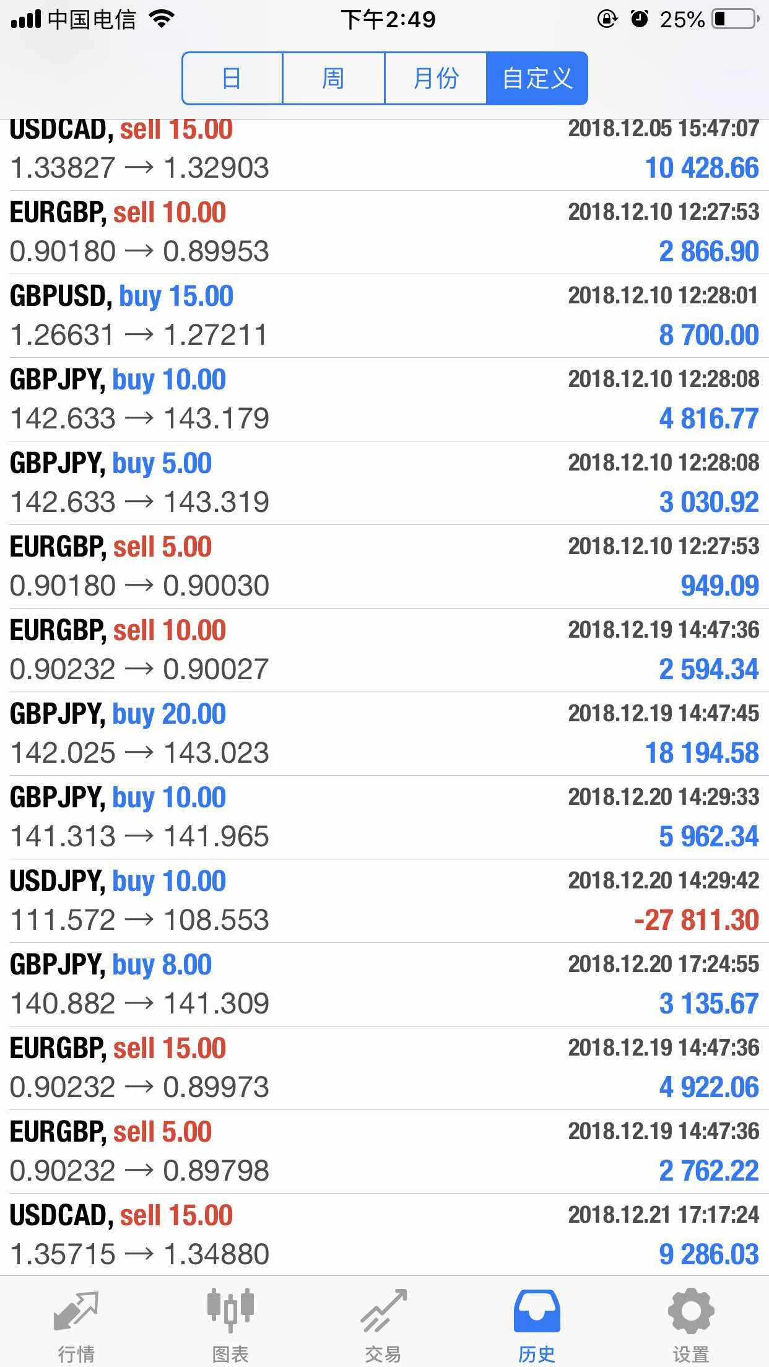Open the 行情 quotes arrows icon
This screenshot has width=769, height=1367.
pos(76,1311)
